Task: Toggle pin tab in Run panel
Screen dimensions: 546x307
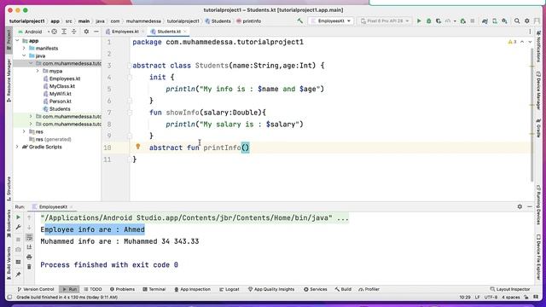Action: pos(18,275)
